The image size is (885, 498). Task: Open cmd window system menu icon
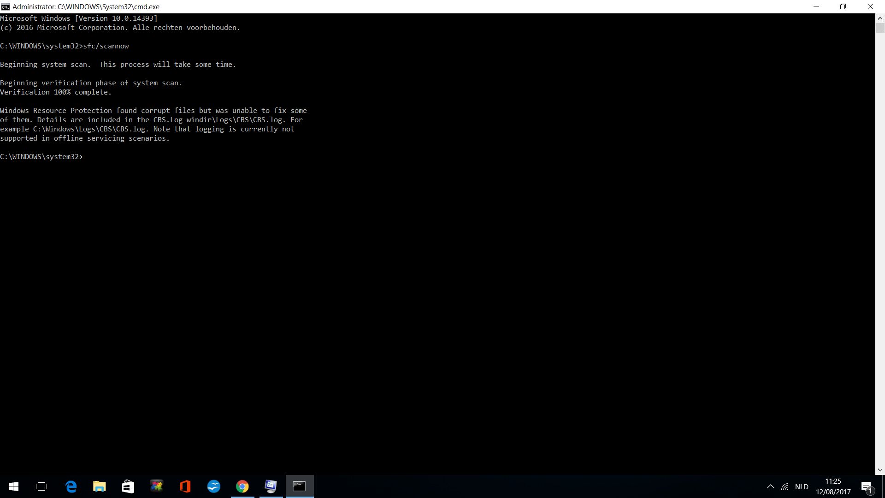(6, 6)
